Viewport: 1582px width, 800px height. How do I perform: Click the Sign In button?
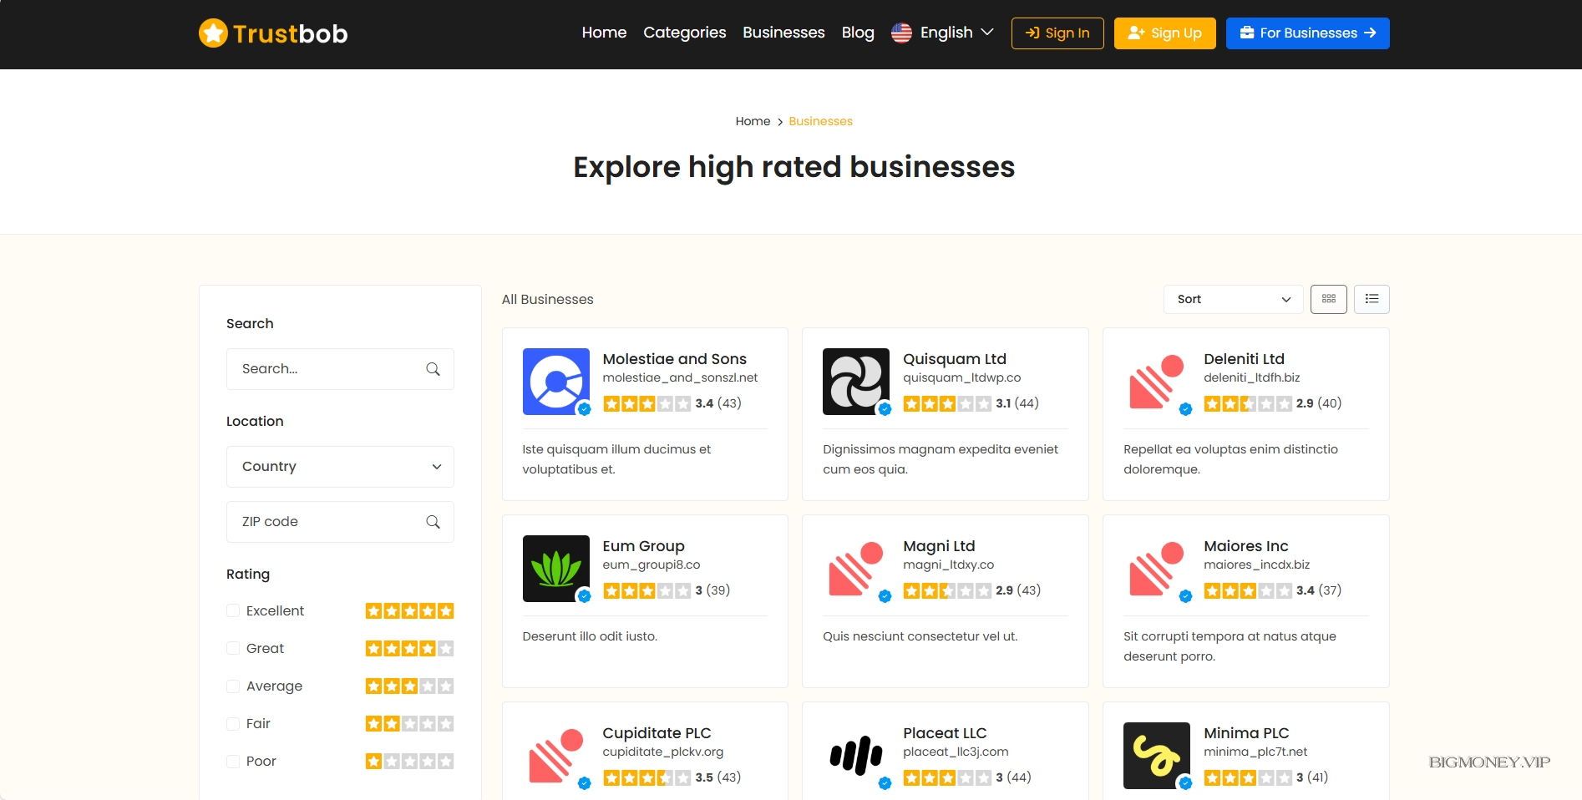click(1057, 33)
